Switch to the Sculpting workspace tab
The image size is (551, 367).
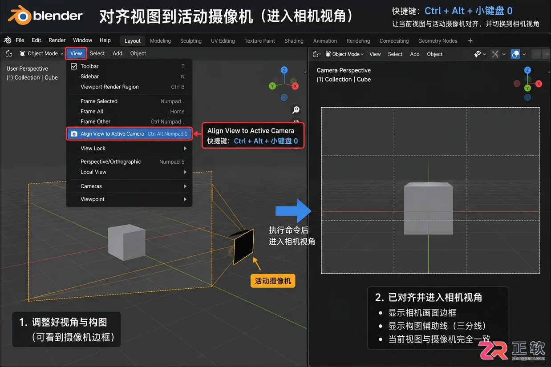pos(191,41)
